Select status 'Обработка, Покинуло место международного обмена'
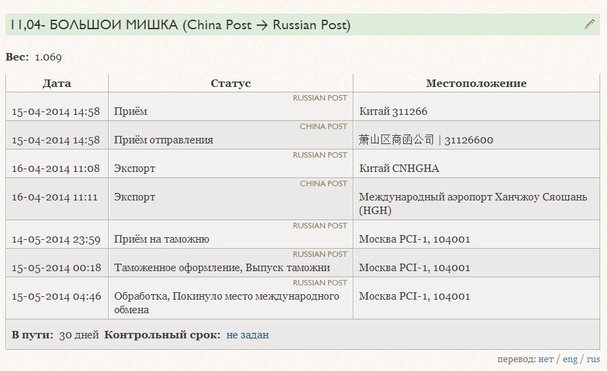 pyautogui.click(x=226, y=303)
